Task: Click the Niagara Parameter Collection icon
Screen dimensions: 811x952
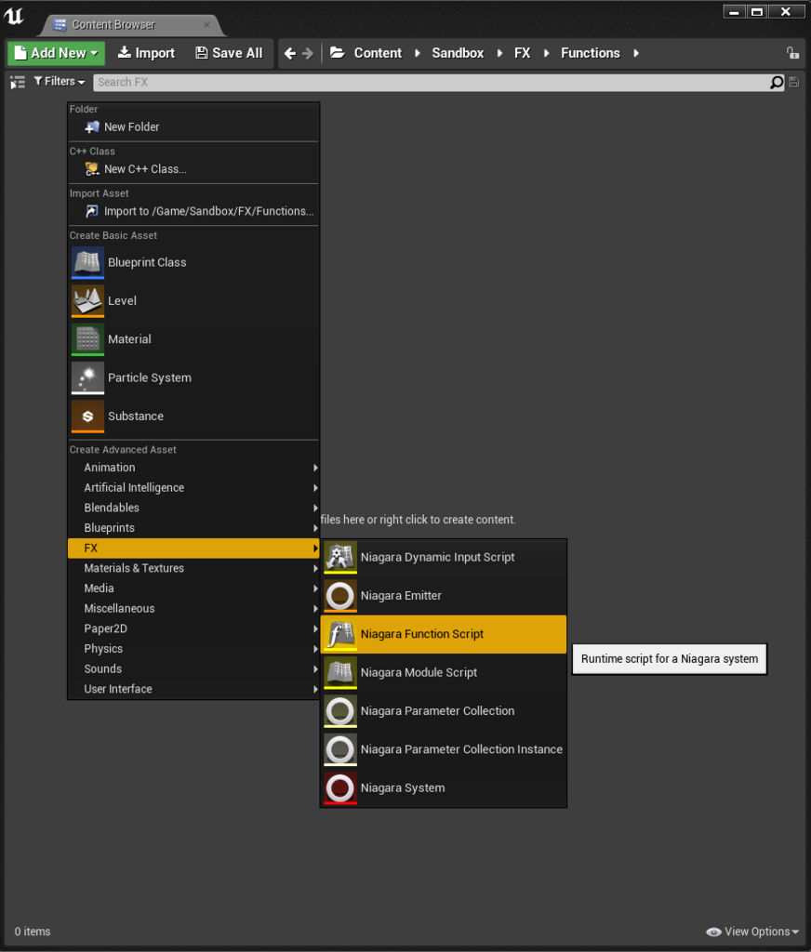Action: pos(340,711)
